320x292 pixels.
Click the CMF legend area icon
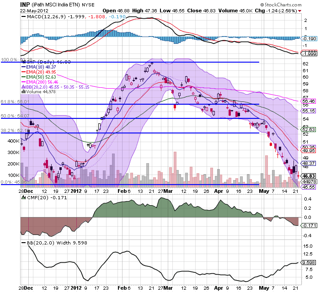(x=23, y=197)
